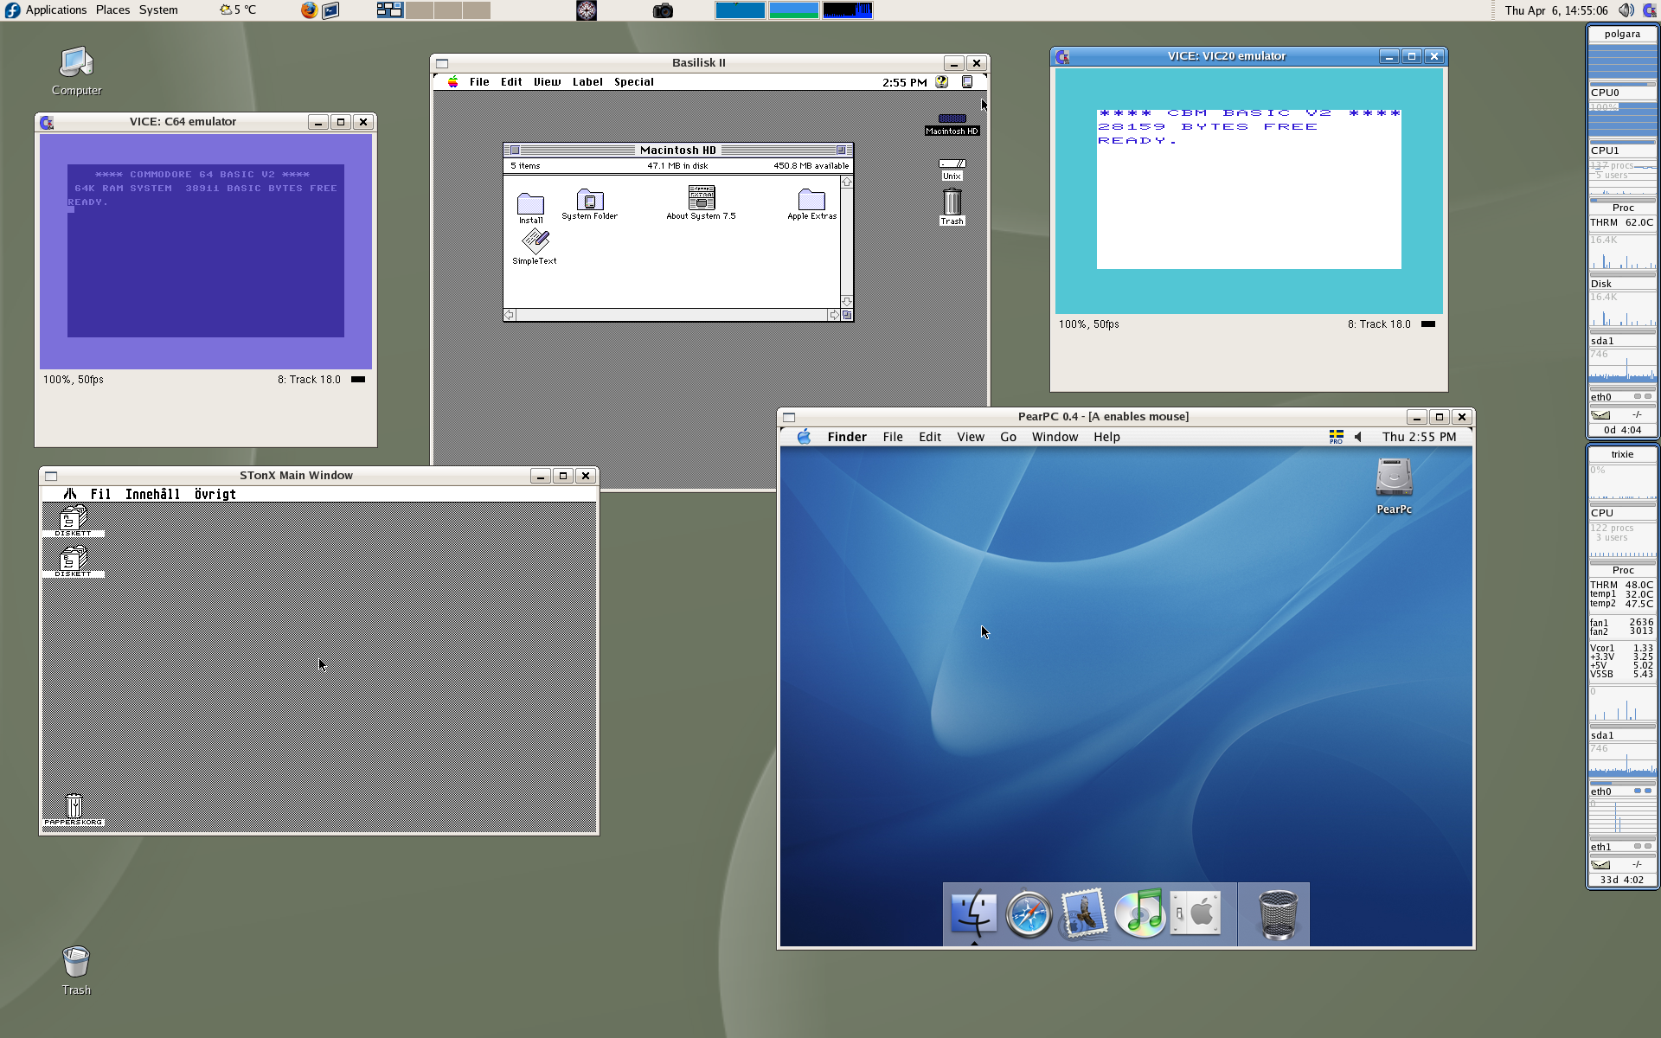
Task: Click the VIC20 emulator window menu icon
Action: [x=1063, y=56]
